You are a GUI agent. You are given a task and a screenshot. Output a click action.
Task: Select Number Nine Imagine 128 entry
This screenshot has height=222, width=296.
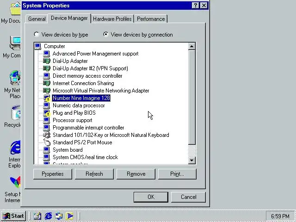click(x=81, y=98)
